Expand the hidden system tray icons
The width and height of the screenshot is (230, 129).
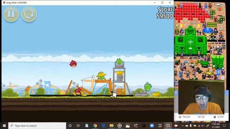(183, 126)
